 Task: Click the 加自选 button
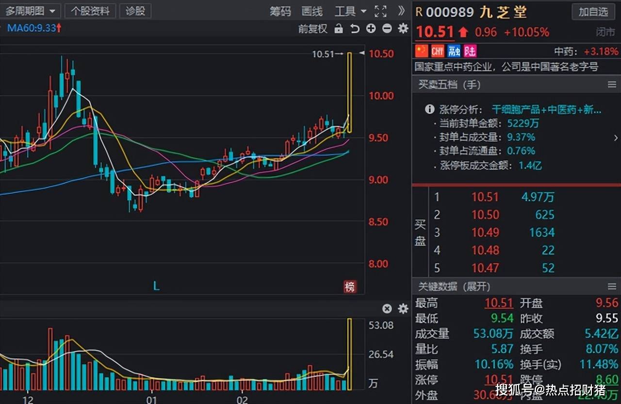[593, 12]
